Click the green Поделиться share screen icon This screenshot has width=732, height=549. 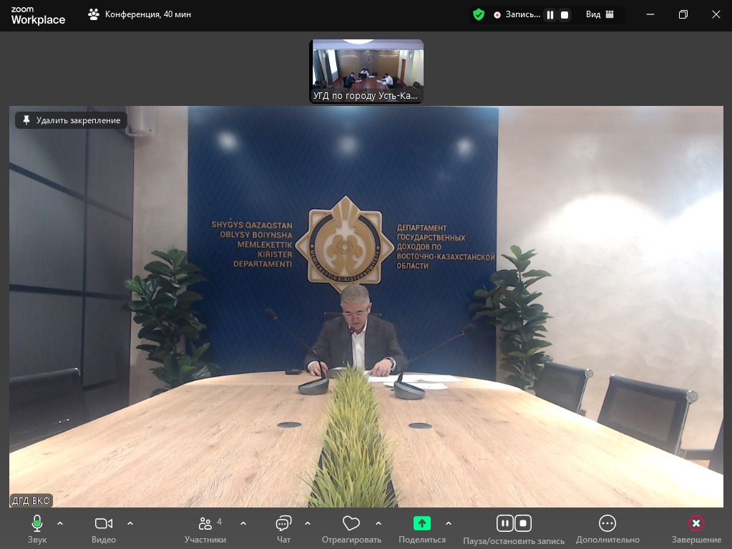point(422,524)
